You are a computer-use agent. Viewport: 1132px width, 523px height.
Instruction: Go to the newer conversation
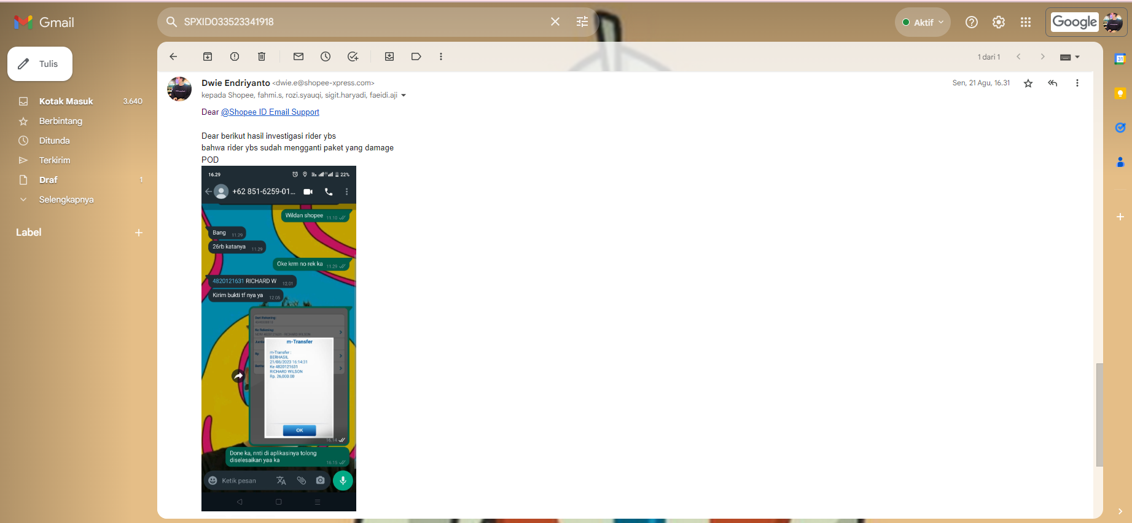(1018, 56)
